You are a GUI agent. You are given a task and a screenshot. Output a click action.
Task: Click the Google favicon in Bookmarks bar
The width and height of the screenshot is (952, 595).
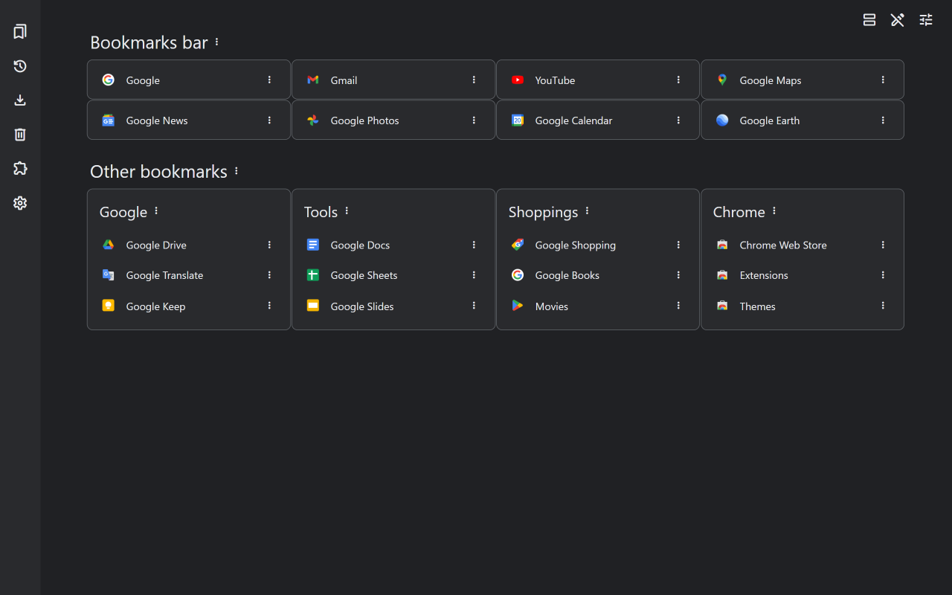coord(109,80)
